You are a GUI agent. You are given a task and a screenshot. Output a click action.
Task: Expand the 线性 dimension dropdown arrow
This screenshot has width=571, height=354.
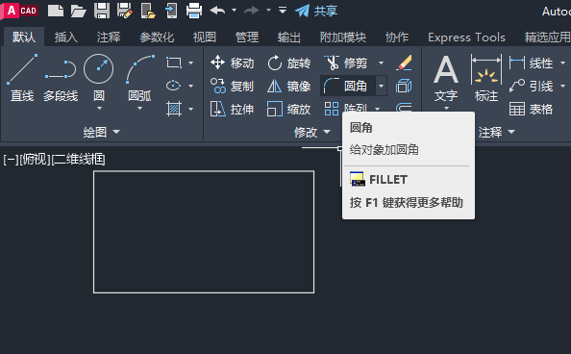point(563,63)
